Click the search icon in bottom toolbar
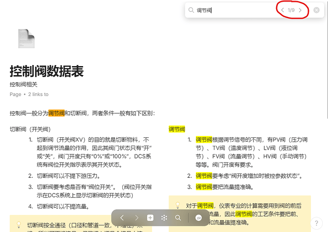328x232 pixels. pos(178,218)
